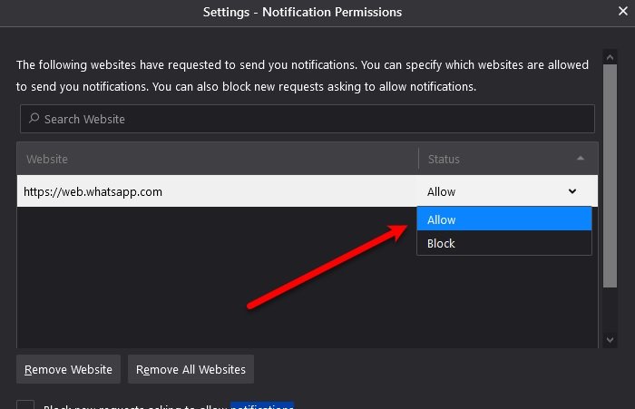Open the Allow status combo box
The height and width of the screenshot is (409, 635).
(503, 191)
